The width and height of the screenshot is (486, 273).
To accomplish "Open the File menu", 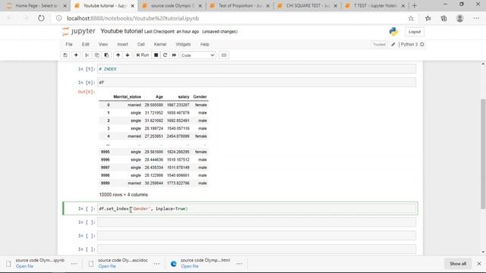I will tap(69, 44).
